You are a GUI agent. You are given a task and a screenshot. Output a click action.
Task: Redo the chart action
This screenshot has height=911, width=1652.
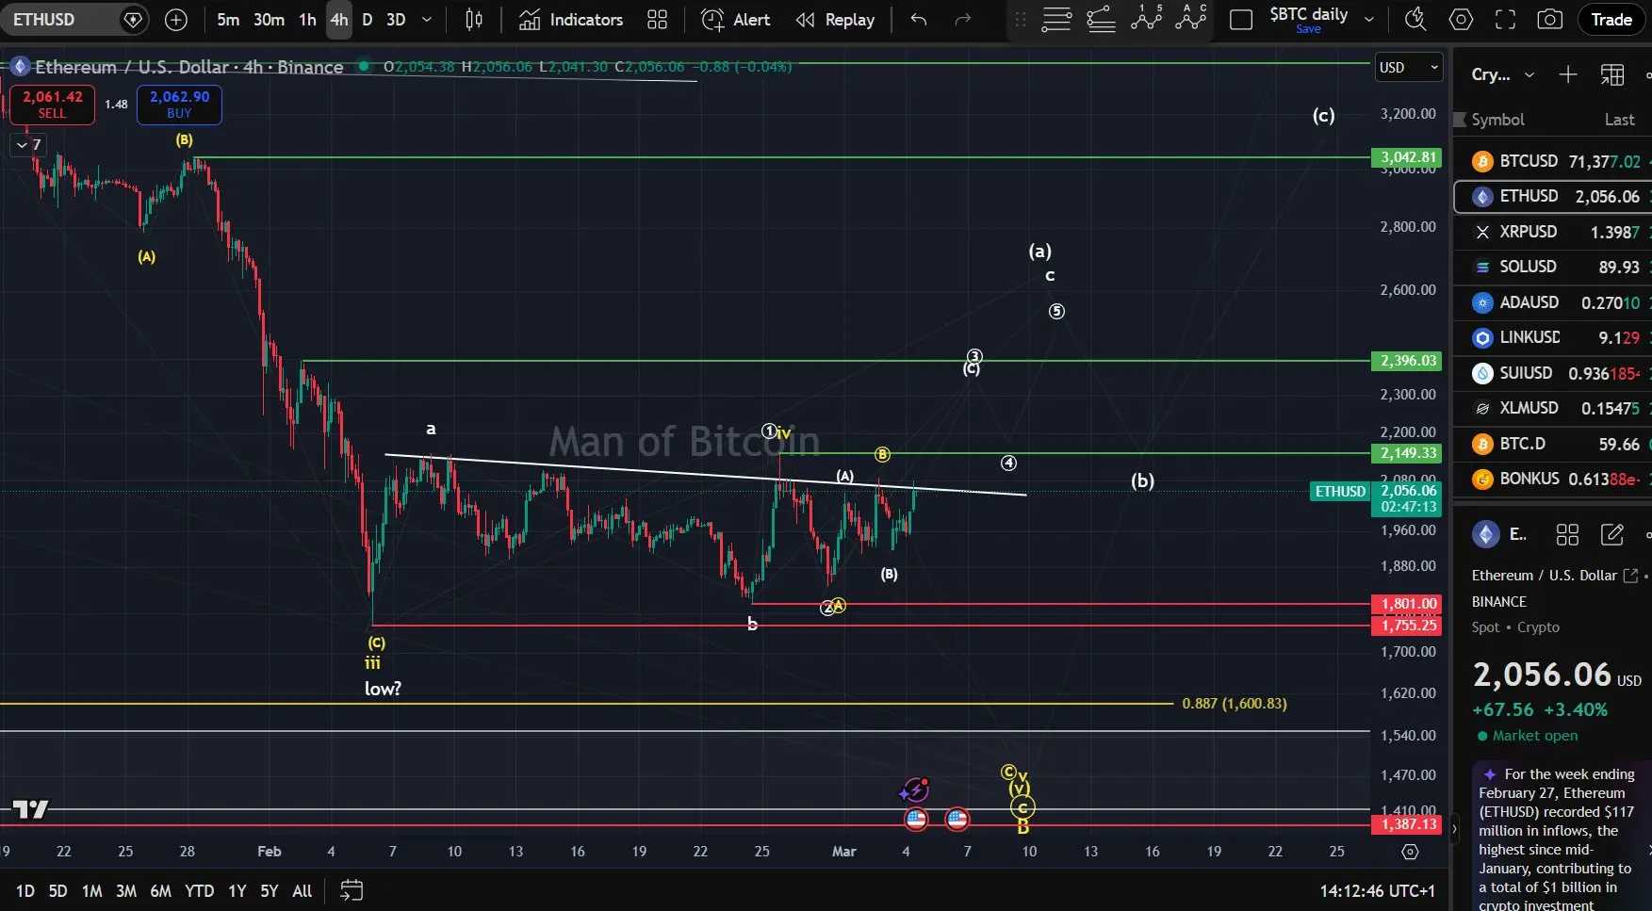(963, 20)
